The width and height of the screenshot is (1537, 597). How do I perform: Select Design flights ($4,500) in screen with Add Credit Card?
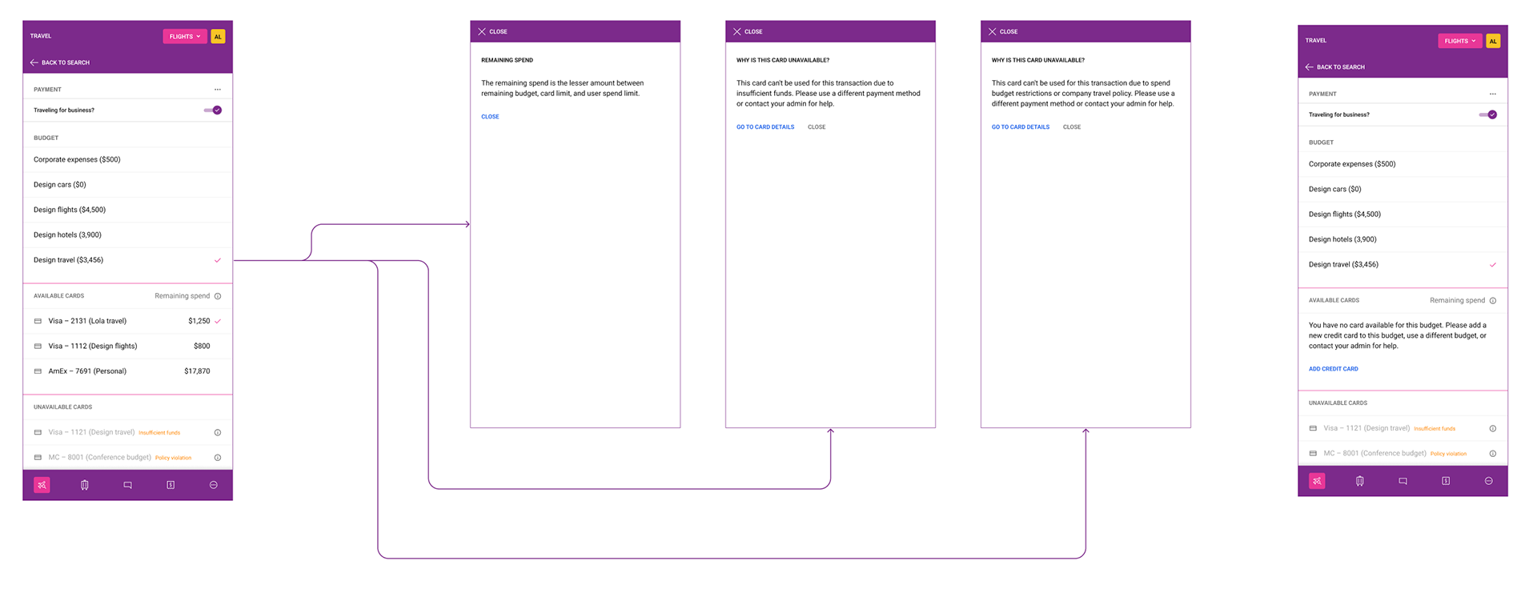click(x=1403, y=214)
